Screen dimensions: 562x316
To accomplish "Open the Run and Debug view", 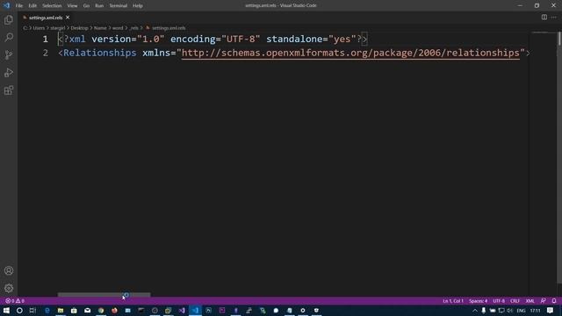I will tap(9, 72).
